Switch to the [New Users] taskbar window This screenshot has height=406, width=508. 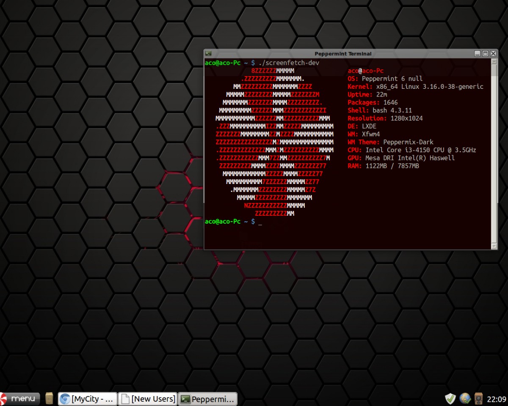coord(147,398)
